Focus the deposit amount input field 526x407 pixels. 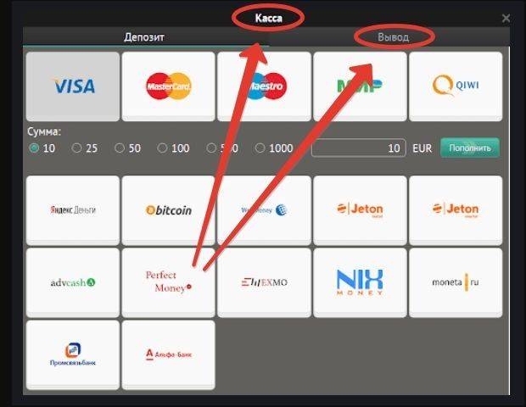(359, 148)
